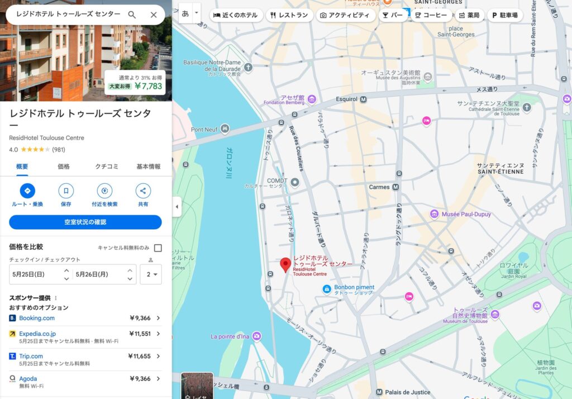Screen dimensions: 572x399
Task: Expand the Expedia.co.jp price chevron
Action: pos(158,334)
